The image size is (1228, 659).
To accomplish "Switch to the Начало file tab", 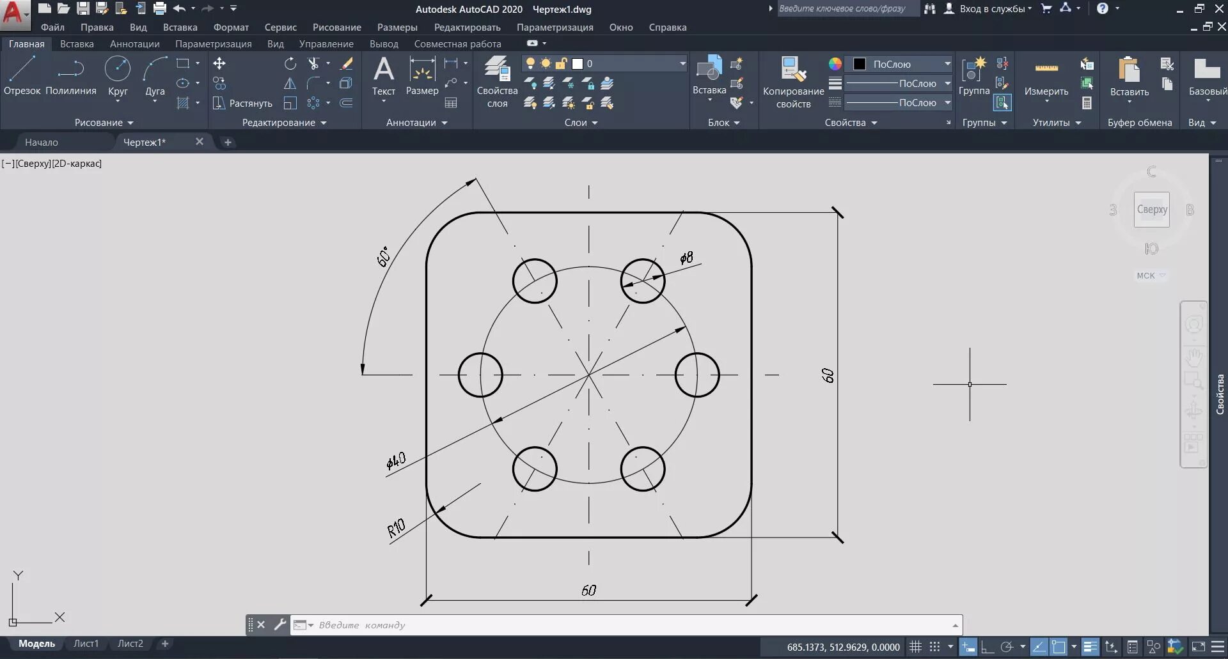I will tap(42, 142).
